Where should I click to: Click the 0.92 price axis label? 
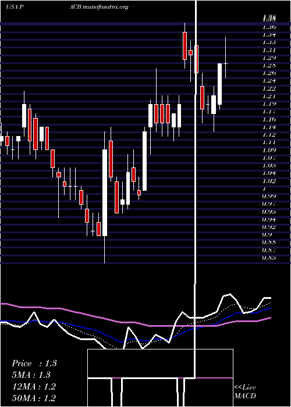(x=269, y=227)
